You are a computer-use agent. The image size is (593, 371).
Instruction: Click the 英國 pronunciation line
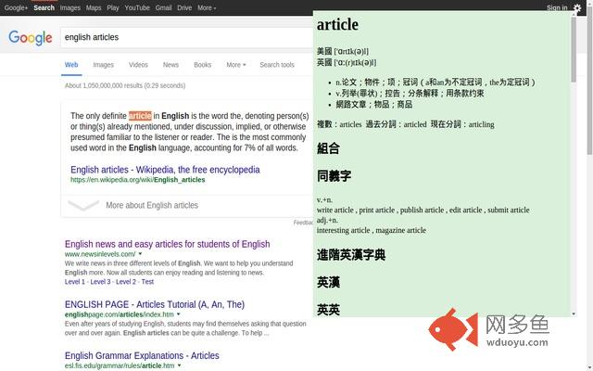[x=347, y=62]
